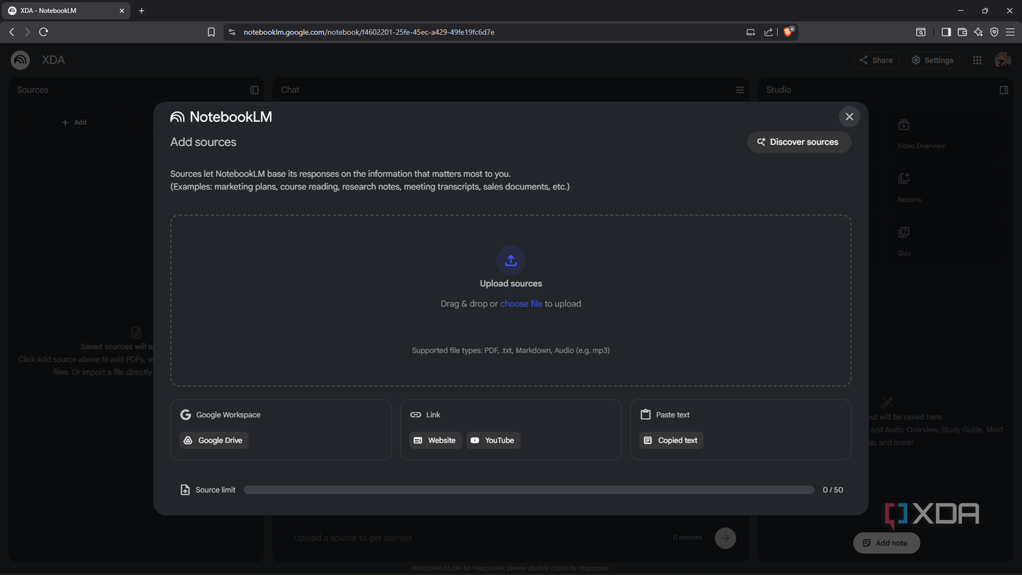Open notebook Settings

pos(933,60)
